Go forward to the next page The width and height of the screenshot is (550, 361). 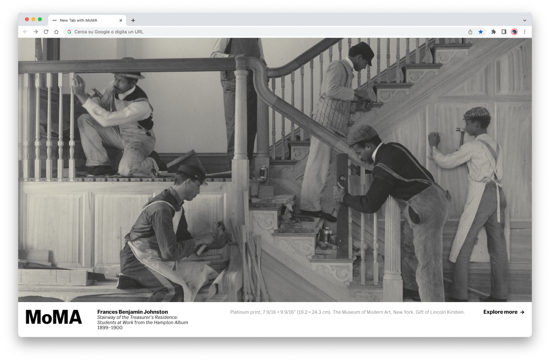pos(36,32)
